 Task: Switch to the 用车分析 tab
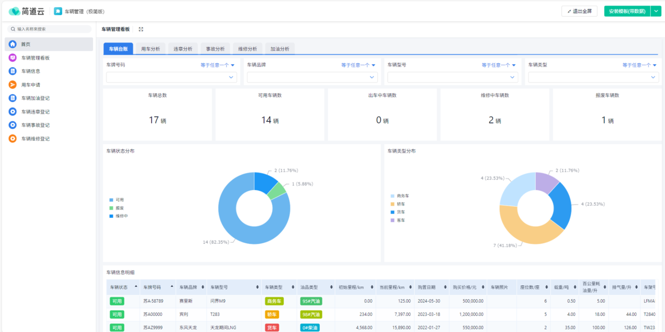pyautogui.click(x=150, y=49)
